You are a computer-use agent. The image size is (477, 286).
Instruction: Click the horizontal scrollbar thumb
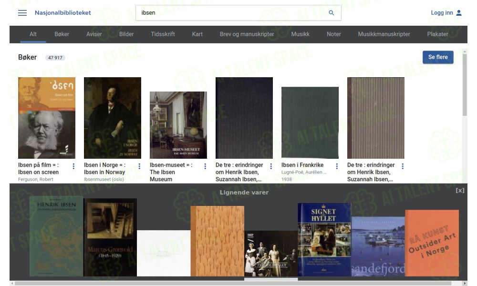[233, 283]
